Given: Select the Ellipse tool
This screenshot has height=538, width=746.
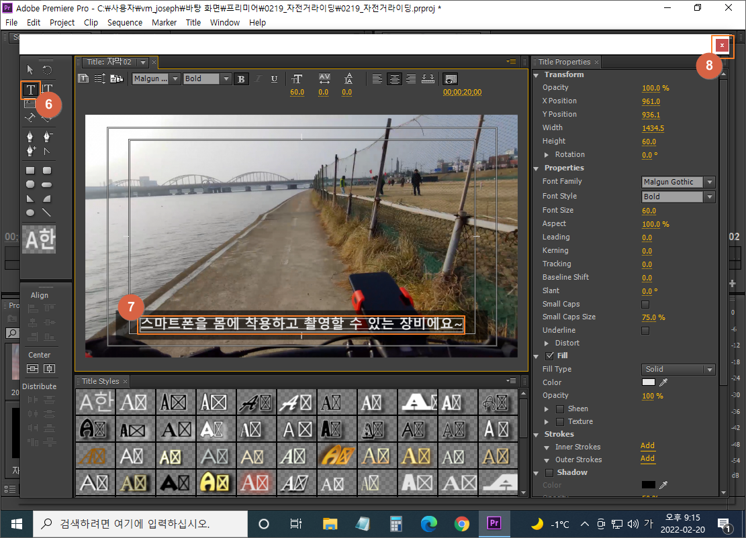Looking at the screenshot, I should 30,213.
